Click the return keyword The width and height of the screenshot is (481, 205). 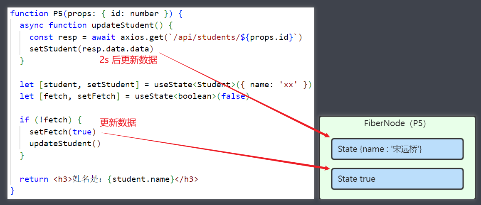pos(34,179)
